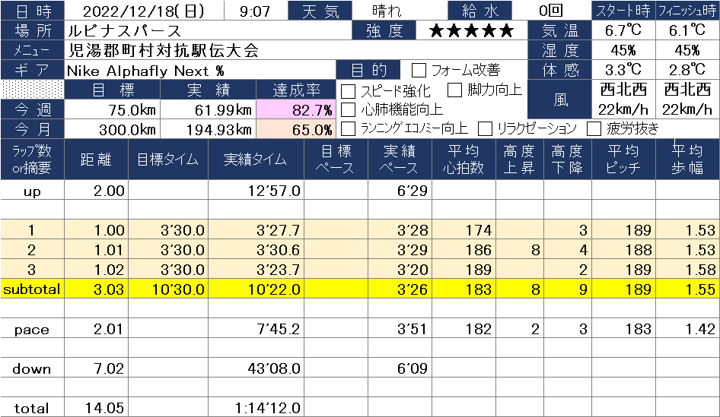The width and height of the screenshot is (720, 417).
Task: Click the five-star intensity rating cell
Action: pos(471,31)
